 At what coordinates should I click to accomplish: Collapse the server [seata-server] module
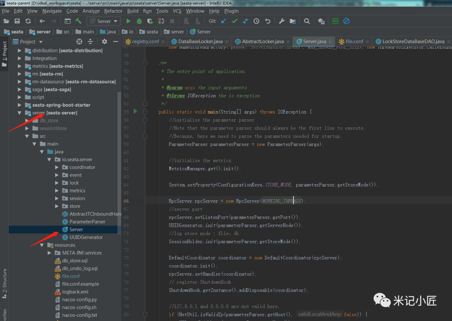(19, 113)
